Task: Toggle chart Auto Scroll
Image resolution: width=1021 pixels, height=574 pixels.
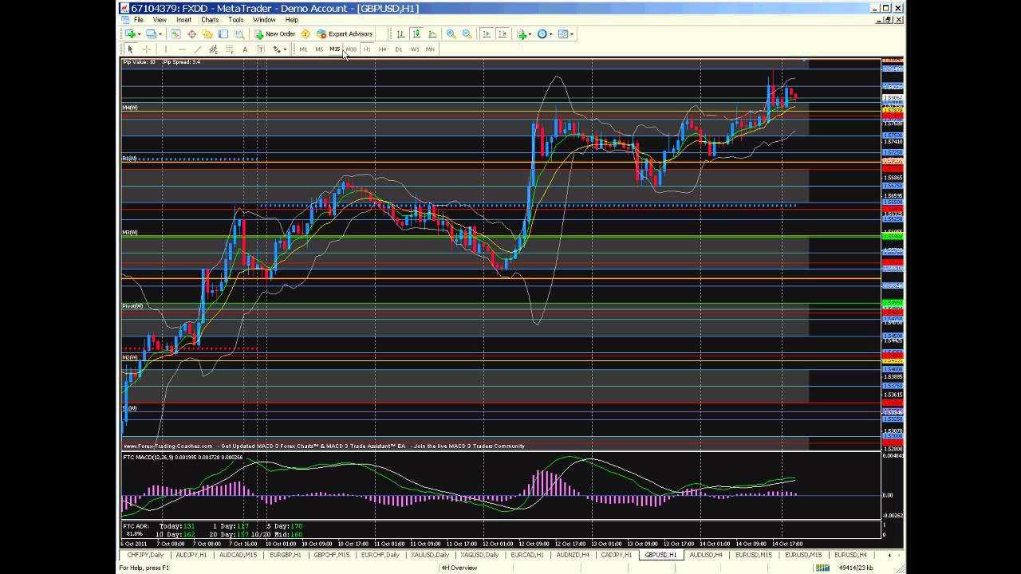Action: pos(487,33)
